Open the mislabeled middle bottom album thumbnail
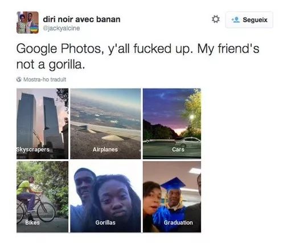 105,197
